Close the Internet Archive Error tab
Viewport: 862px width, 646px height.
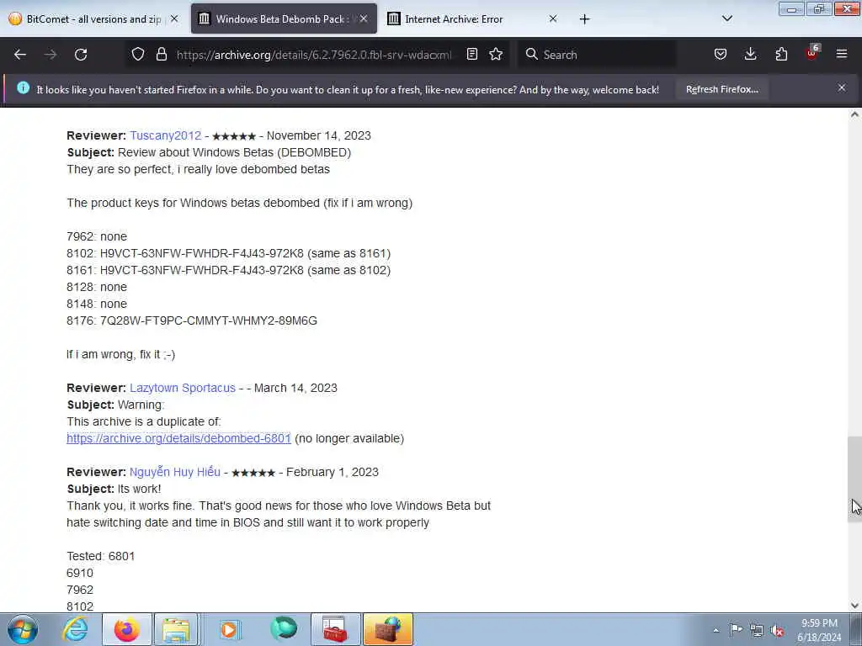point(553,19)
